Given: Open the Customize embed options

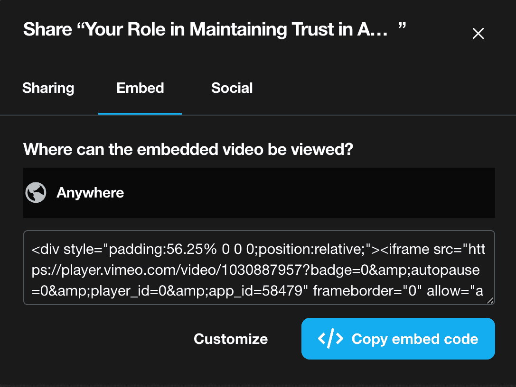Looking at the screenshot, I should (x=231, y=339).
